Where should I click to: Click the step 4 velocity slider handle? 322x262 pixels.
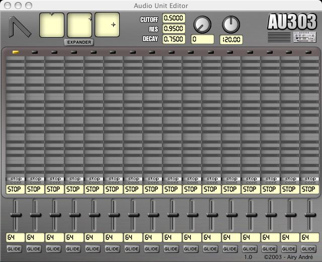point(75,215)
